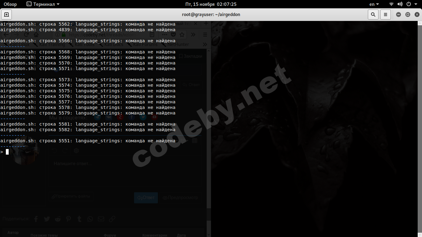Image resolution: width=422 pixels, height=237 pixels.
Task: Click the error line with строка 5568
Action: 88,52
